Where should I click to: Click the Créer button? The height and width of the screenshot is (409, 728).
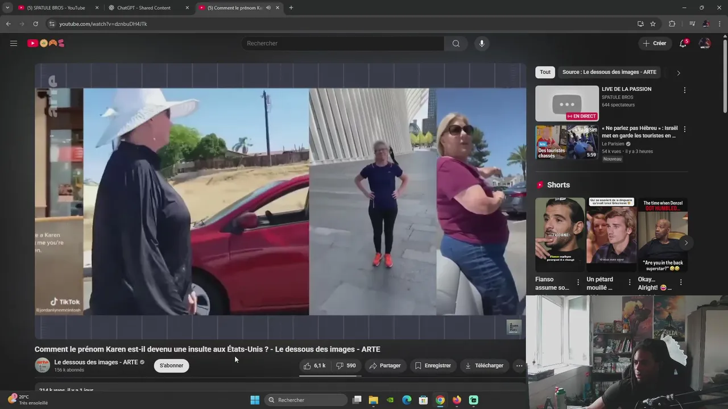tap(654, 43)
